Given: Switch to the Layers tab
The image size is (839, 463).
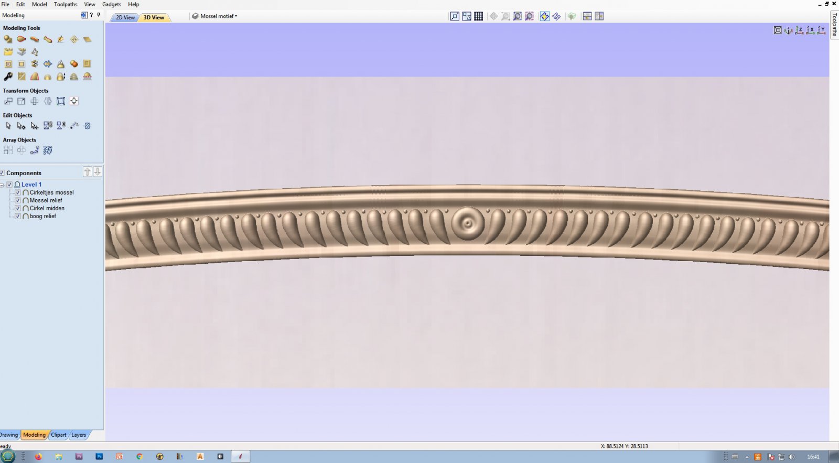Looking at the screenshot, I should coord(79,435).
